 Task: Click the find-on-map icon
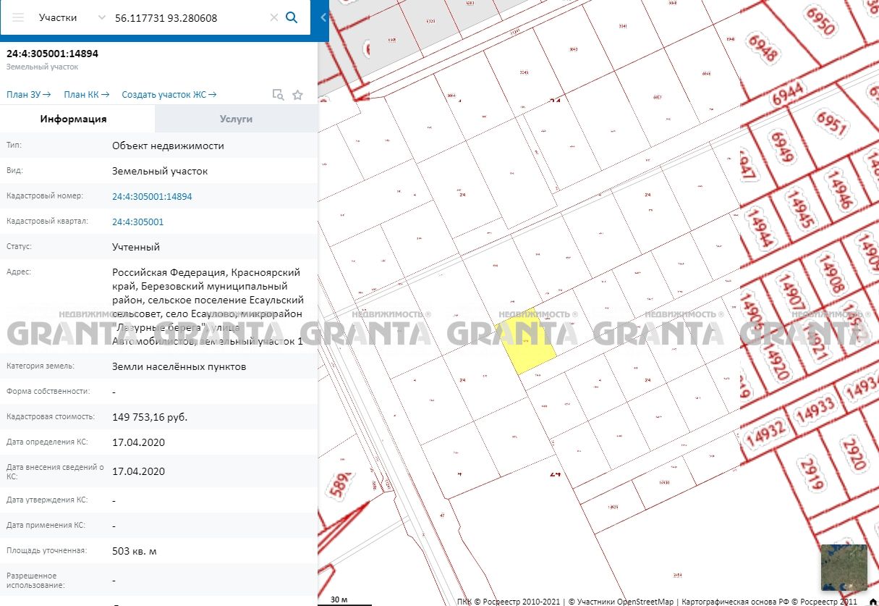click(278, 94)
